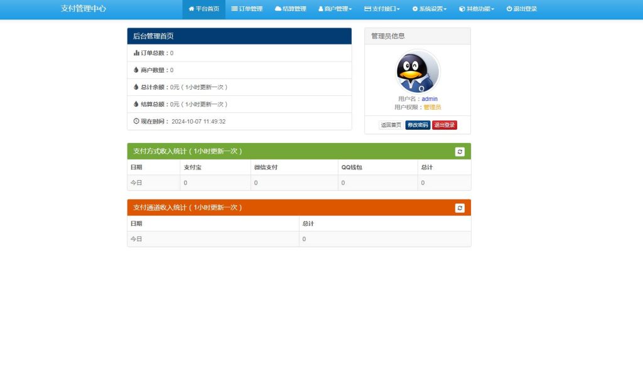Open the 商户管理 dropdown menu
The height and width of the screenshot is (367, 643).
click(336, 9)
